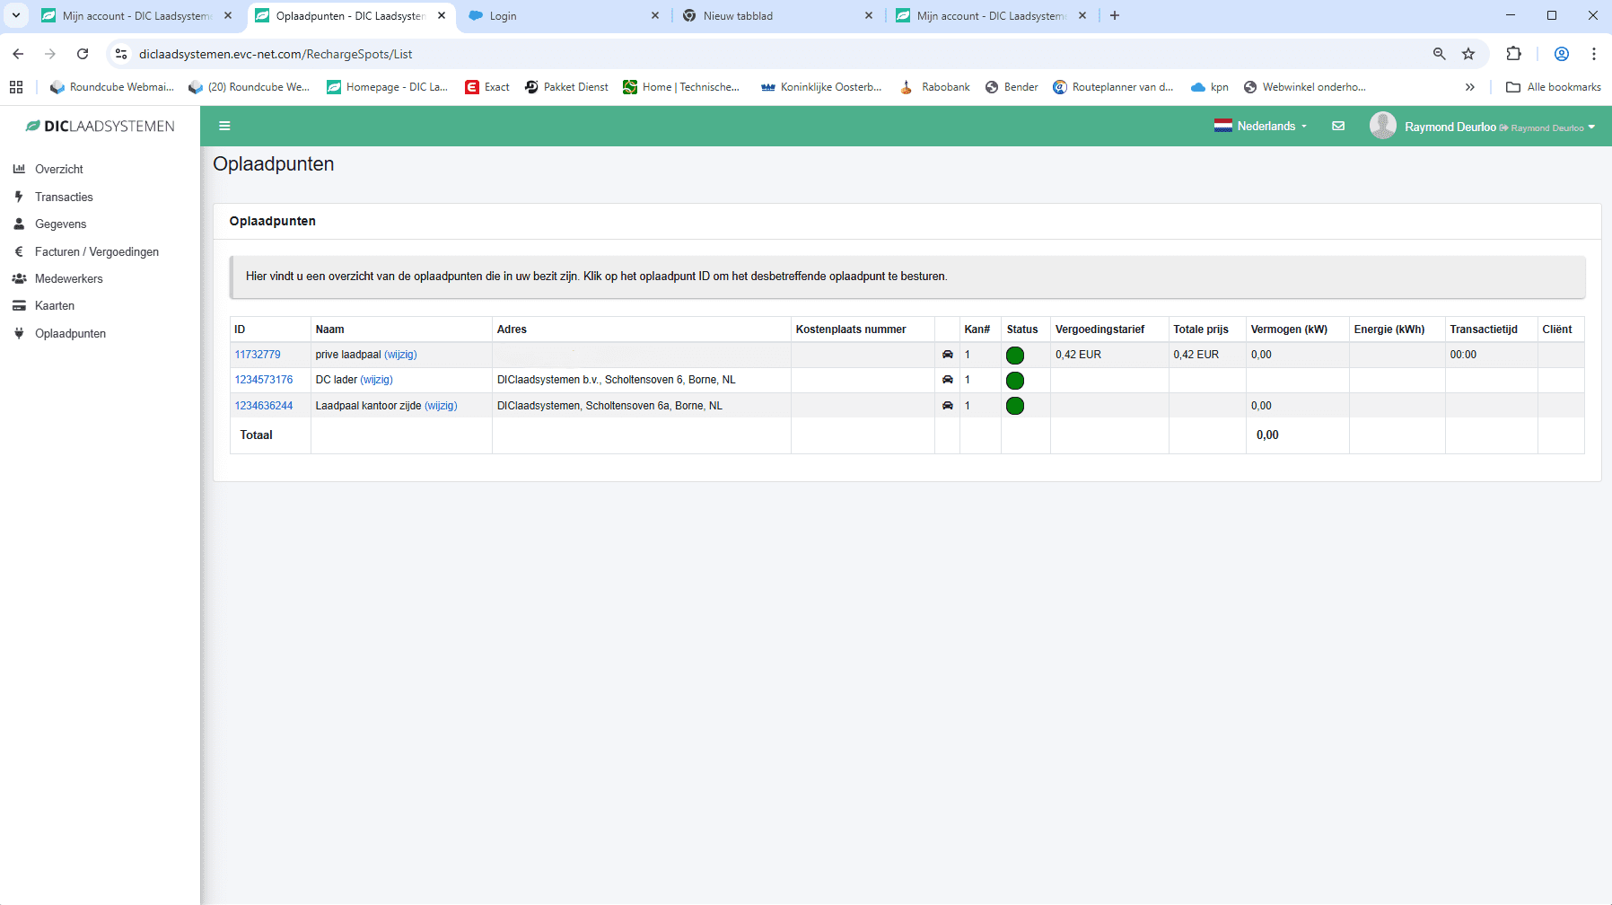1612x905 pixels.
Task: Click the Kaarten card icon
Action: [x=19, y=305]
